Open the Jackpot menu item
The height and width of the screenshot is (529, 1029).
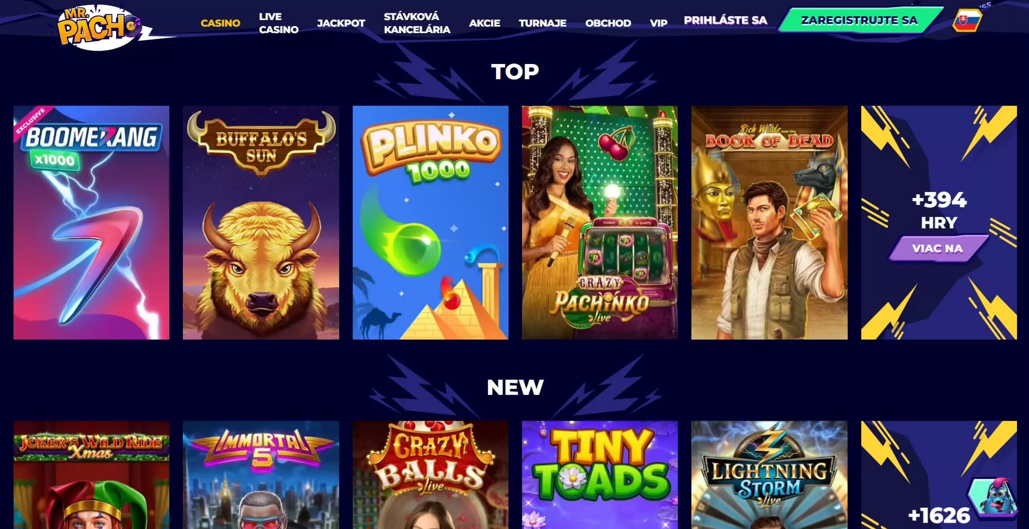click(x=341, y=23)
